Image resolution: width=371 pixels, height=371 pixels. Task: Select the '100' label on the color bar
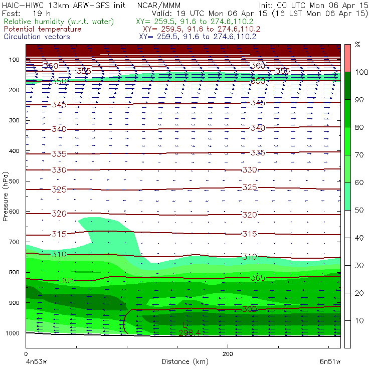361,72
